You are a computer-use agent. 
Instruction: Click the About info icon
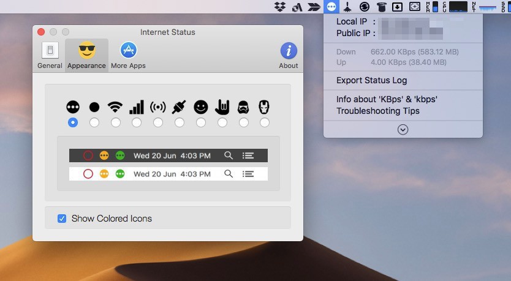click(289, 55)
